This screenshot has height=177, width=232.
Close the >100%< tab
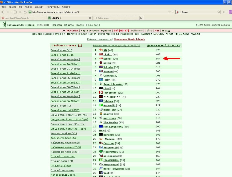coord(90,18)
